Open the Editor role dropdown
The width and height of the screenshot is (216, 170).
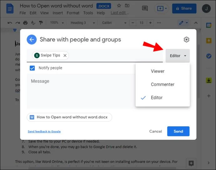pyautogui.click(x=178, y=56)
